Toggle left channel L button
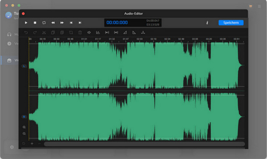This screenshot has width=267, height=159. tap(24, 66)
